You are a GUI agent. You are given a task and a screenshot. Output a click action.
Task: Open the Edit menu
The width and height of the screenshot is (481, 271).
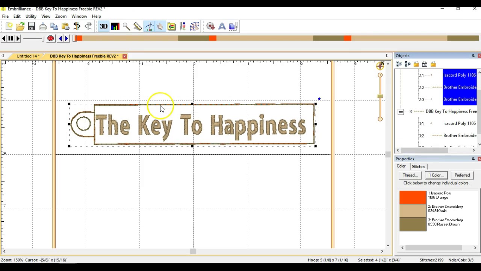17,17
